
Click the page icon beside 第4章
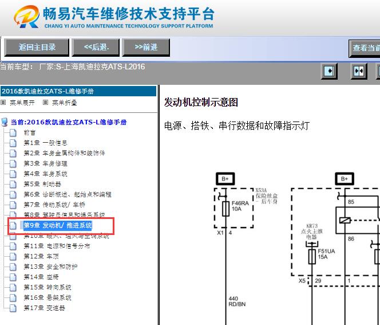pos(13,174)
